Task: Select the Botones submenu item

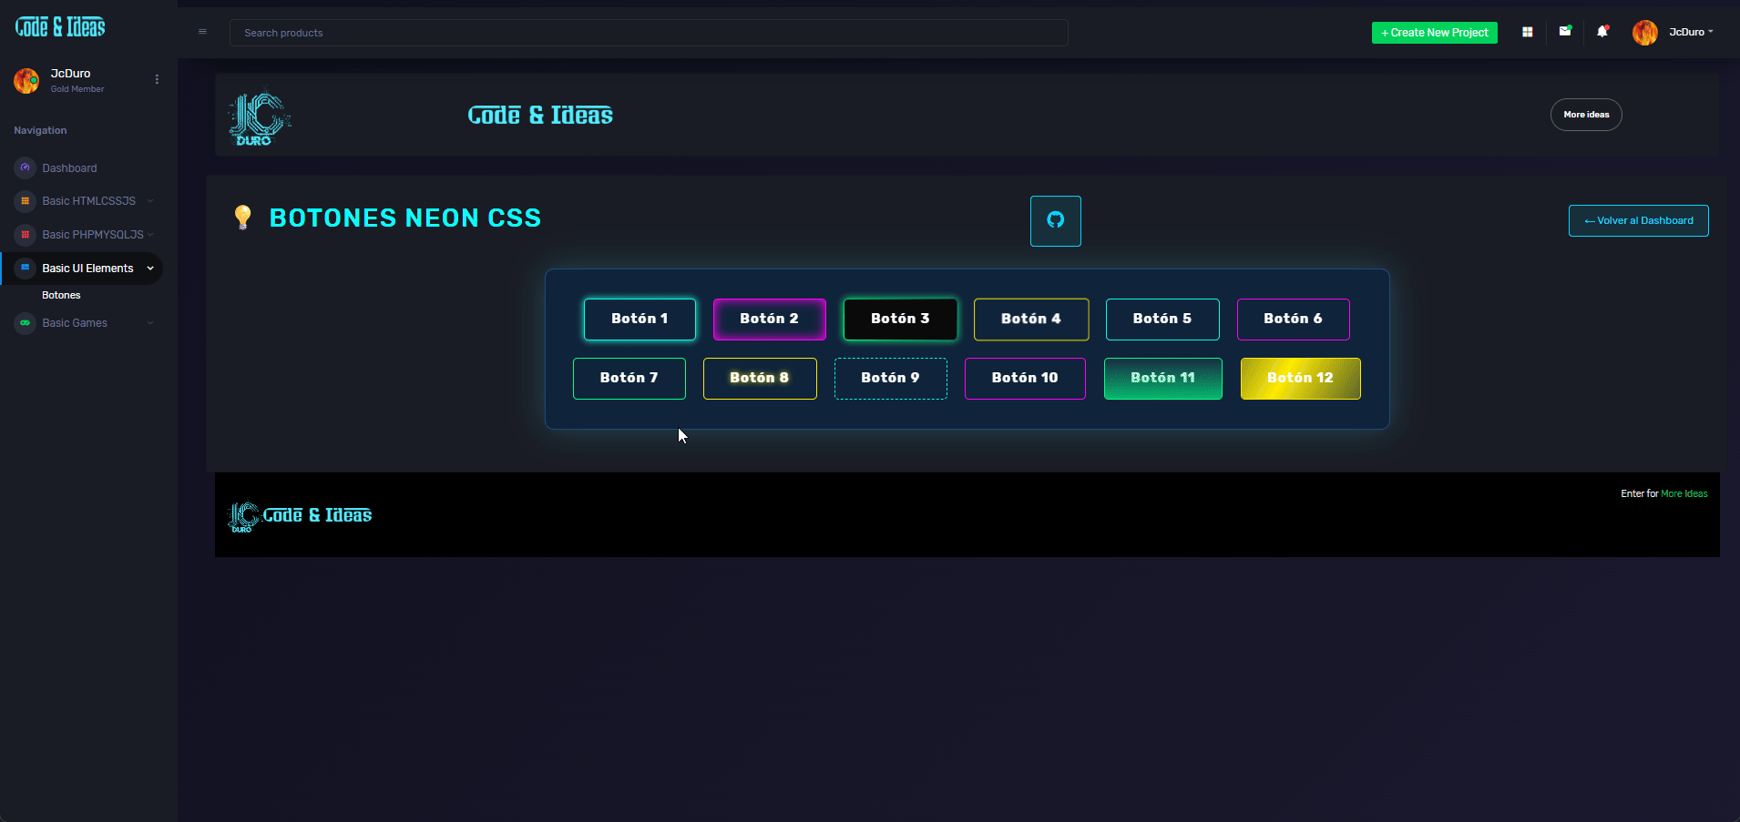Action: pyautogui.click(x=61, y=296)
